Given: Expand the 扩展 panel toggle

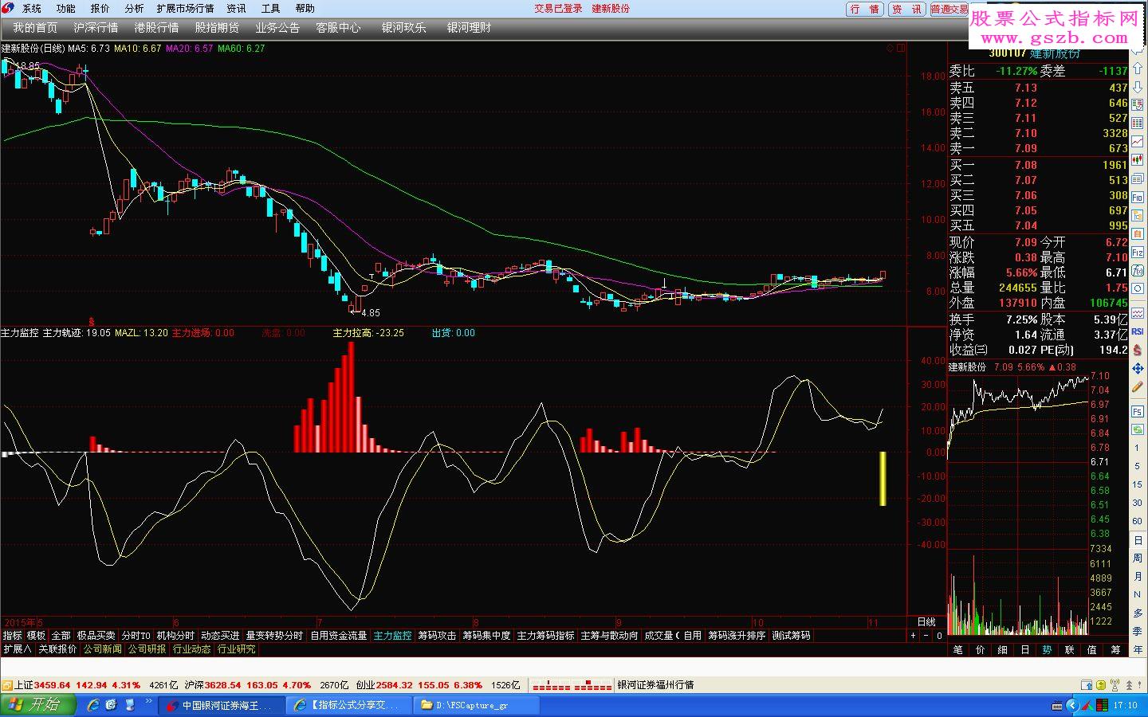Looking at the screenshot, I should point(17,649).
